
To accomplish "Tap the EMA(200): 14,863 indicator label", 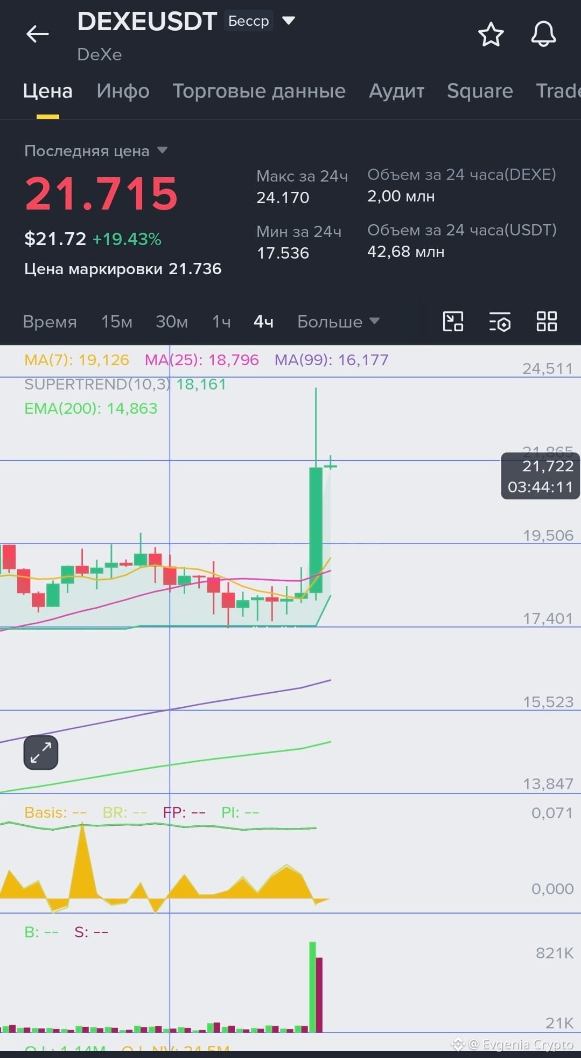I will (x=91, y=408).
